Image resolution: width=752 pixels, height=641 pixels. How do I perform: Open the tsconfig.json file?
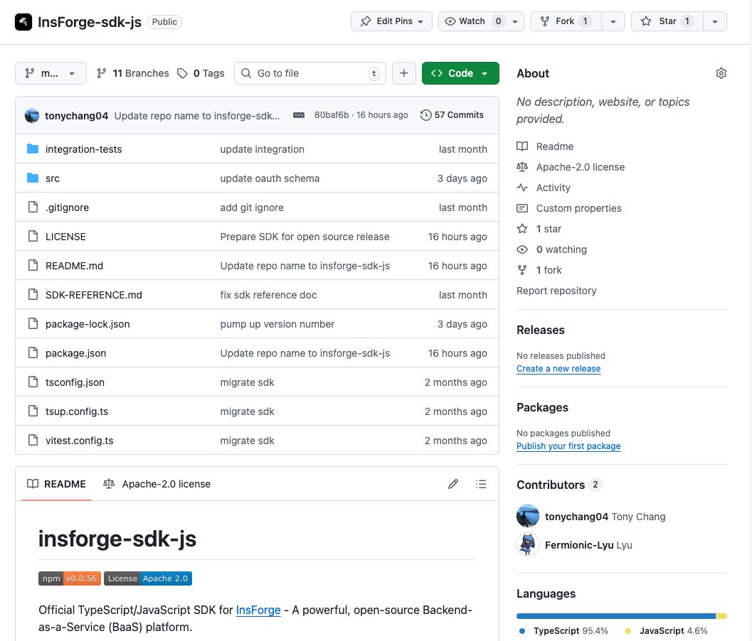point(75,383)
